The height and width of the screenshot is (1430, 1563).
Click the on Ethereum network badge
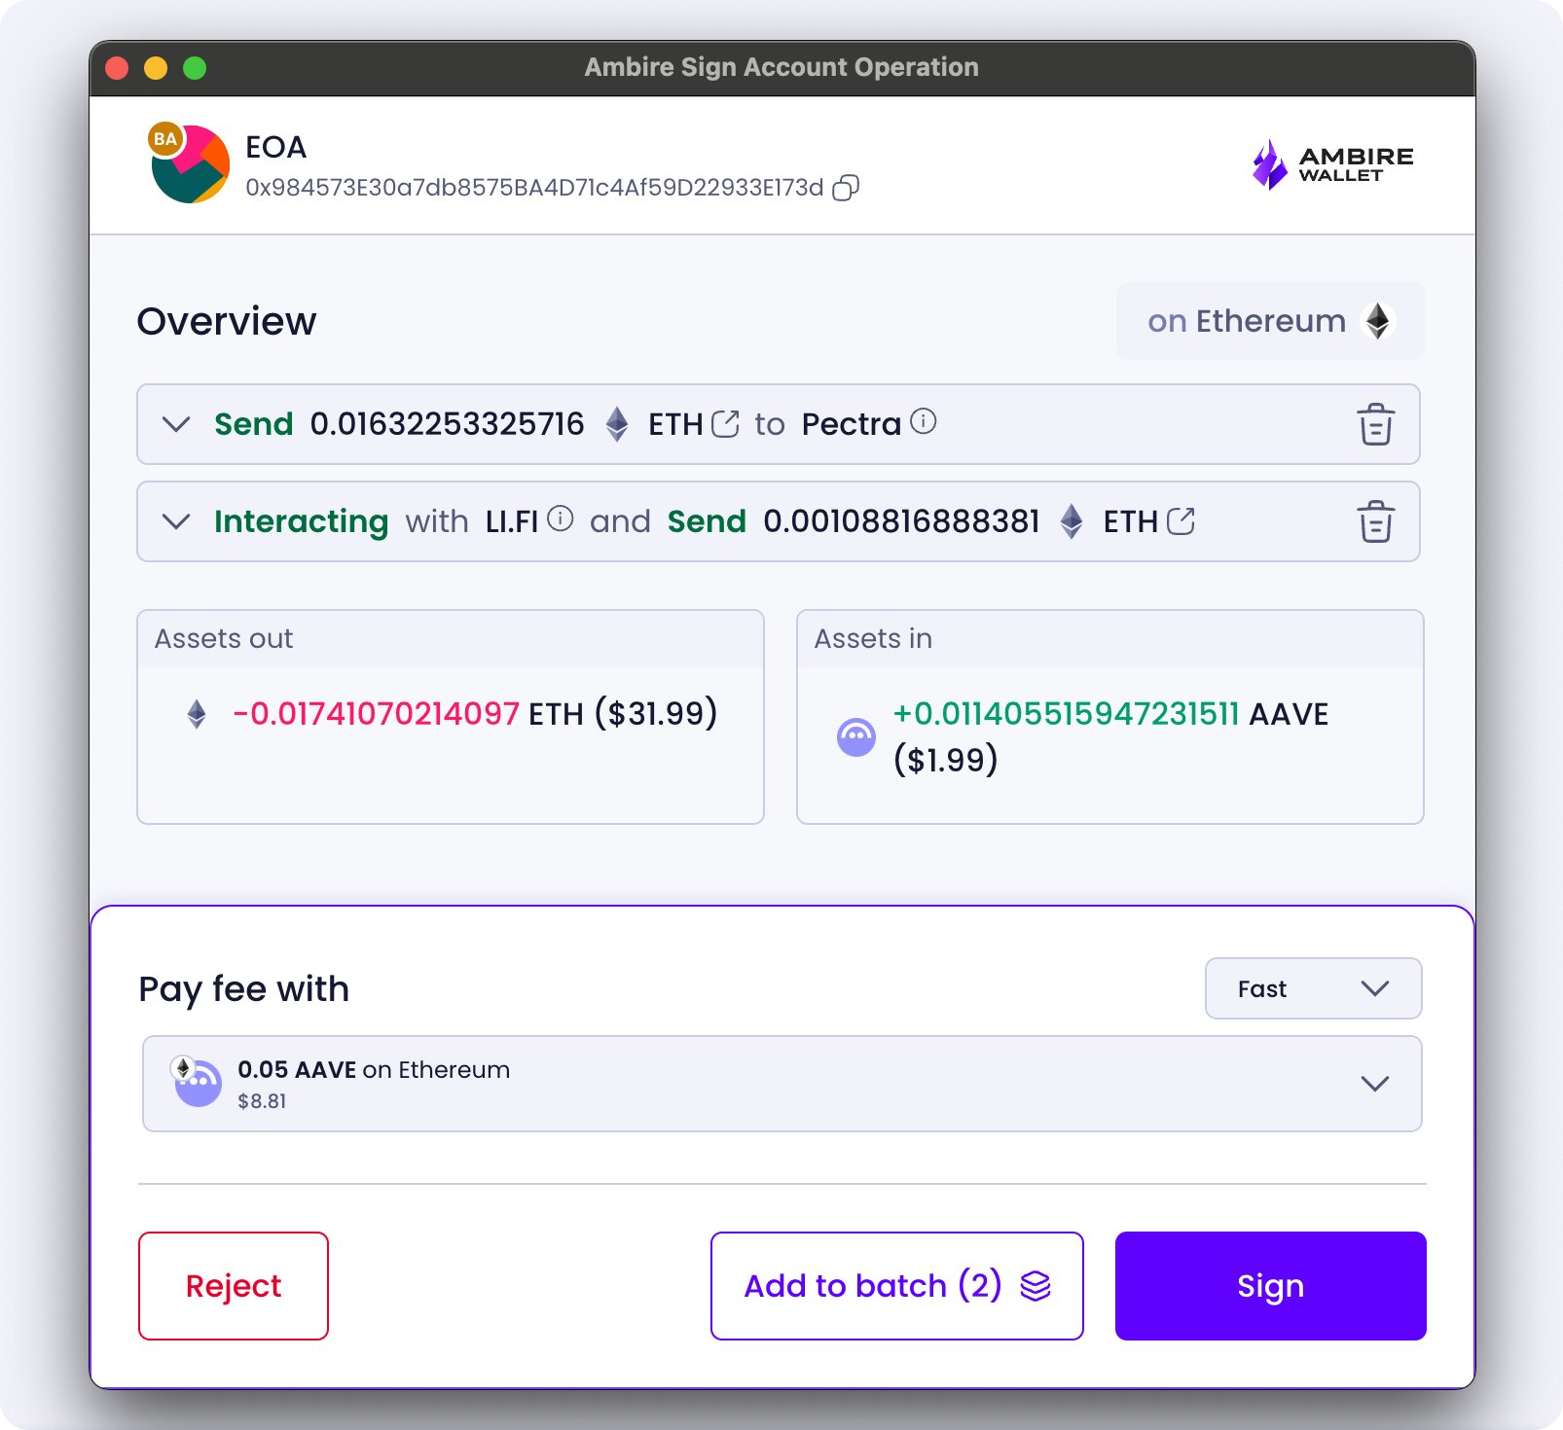point(1269,321)
